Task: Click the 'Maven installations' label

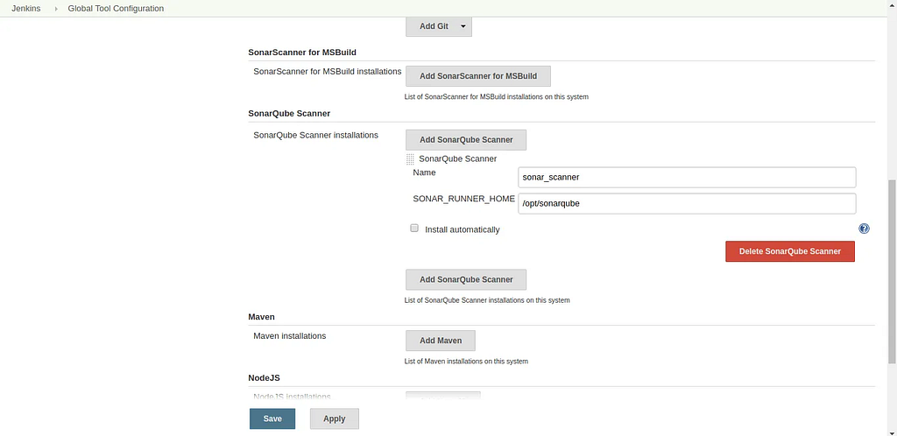Action: [x=290, y=336]
